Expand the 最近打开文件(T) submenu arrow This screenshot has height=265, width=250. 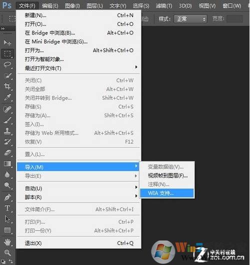coord(136,67)
